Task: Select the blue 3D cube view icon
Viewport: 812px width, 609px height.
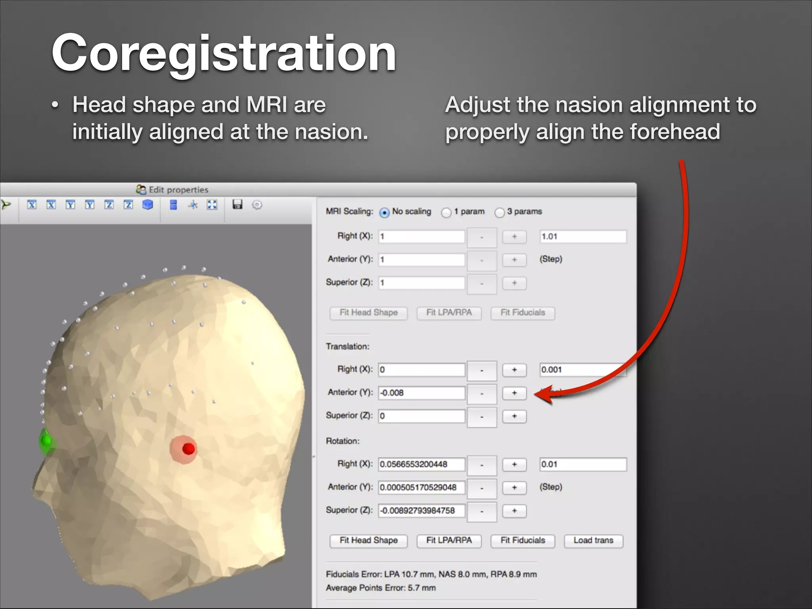Action: 147,205
